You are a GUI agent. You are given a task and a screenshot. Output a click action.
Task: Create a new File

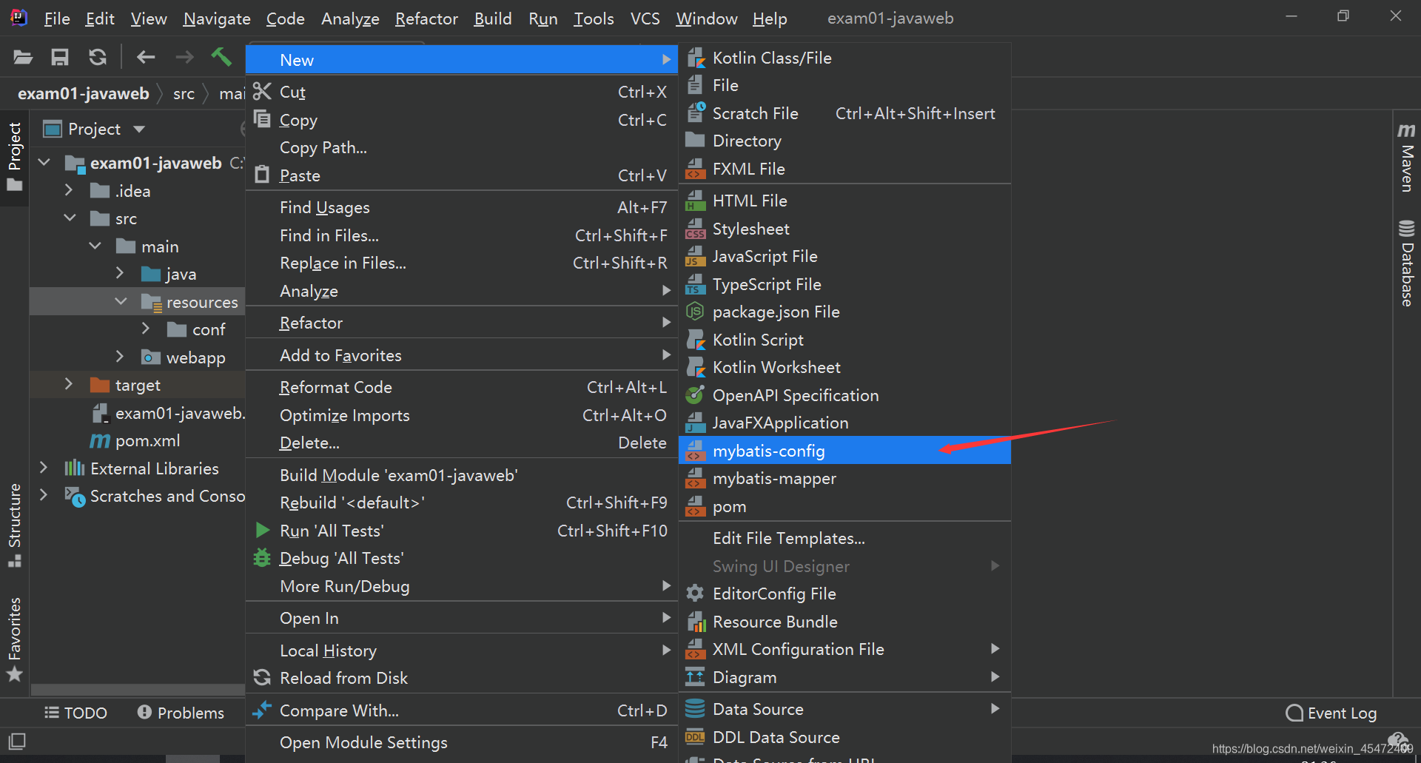click(x=844, y=85)
